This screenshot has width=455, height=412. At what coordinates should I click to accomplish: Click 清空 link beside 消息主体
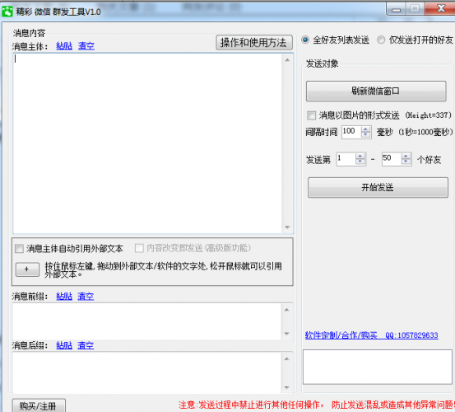[x=86, y=45]
